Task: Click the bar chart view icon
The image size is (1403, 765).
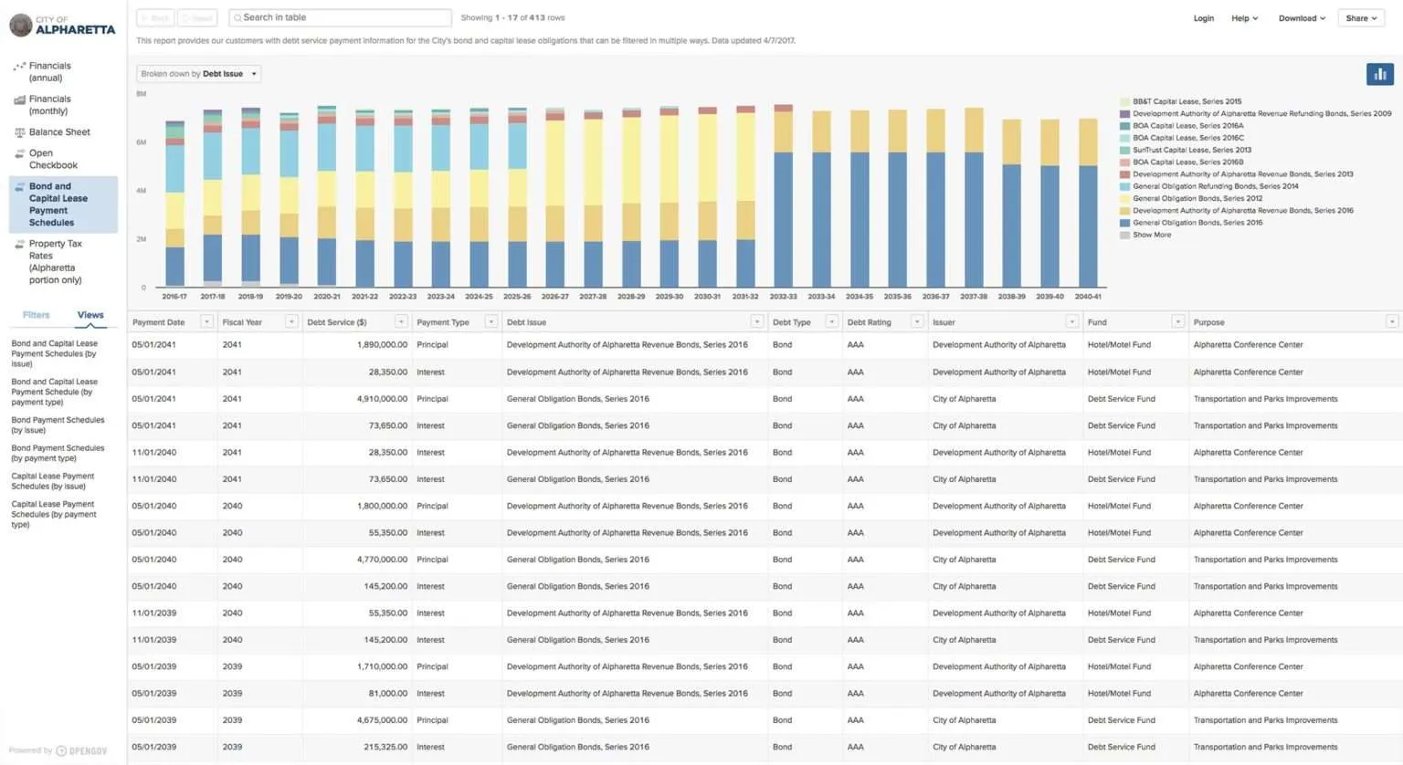Action: coord(1379,74)
